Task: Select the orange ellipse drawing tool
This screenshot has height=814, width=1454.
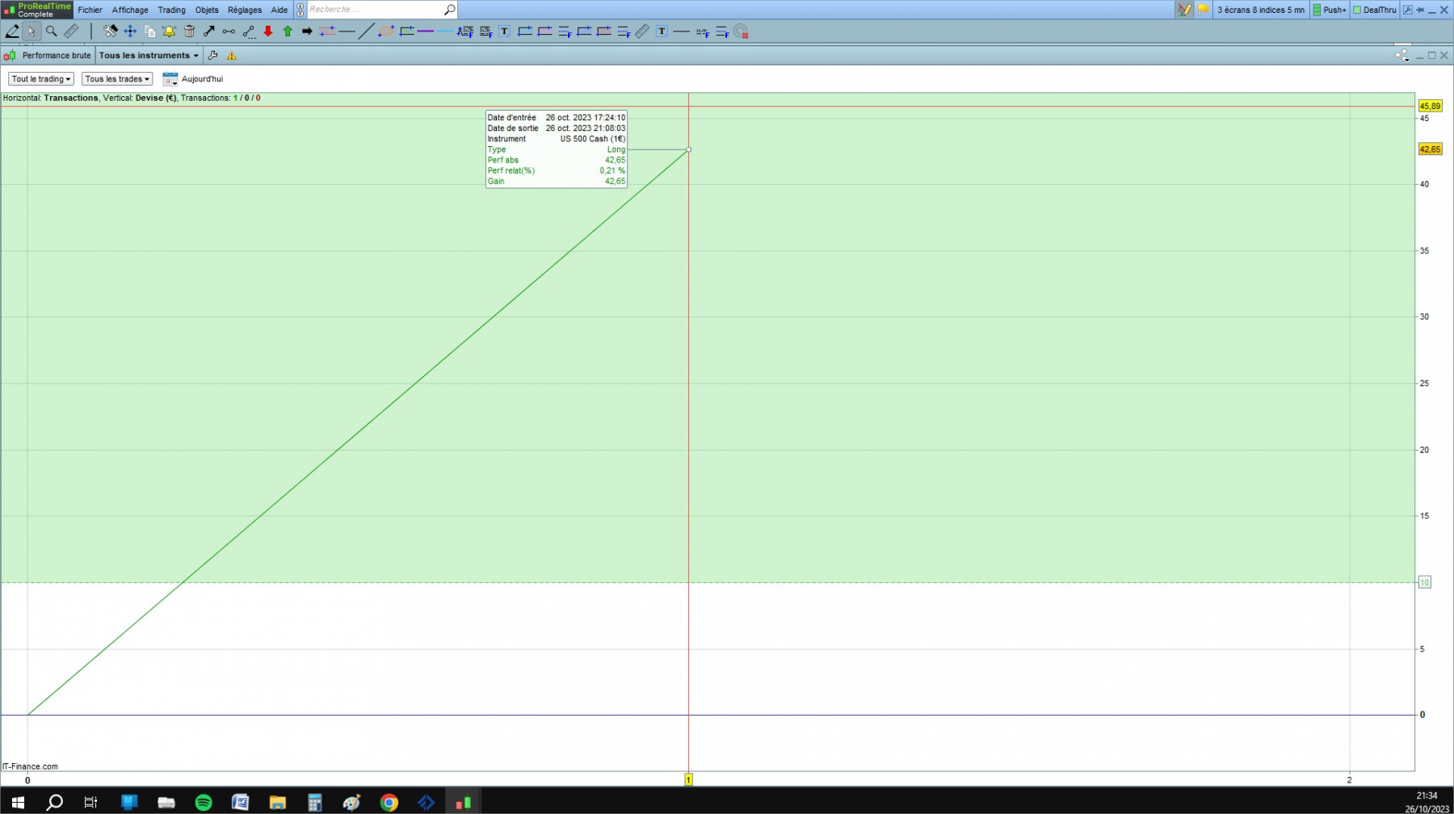Action: tap(386, 31)
